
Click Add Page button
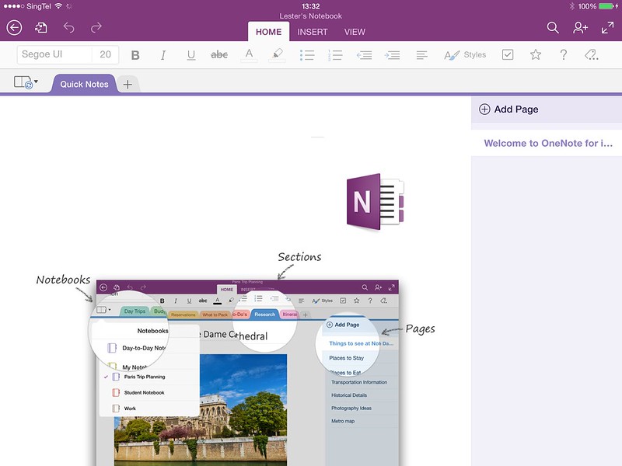pyautogui.click(x=509, y=110)
